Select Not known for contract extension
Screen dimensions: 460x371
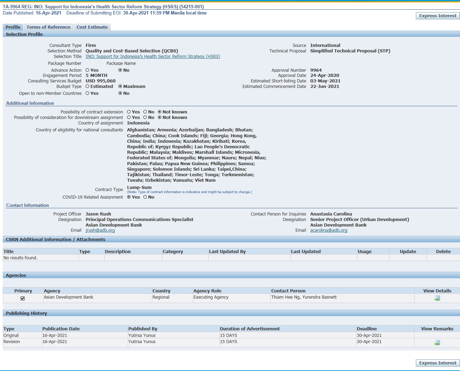tap(160, 112)
